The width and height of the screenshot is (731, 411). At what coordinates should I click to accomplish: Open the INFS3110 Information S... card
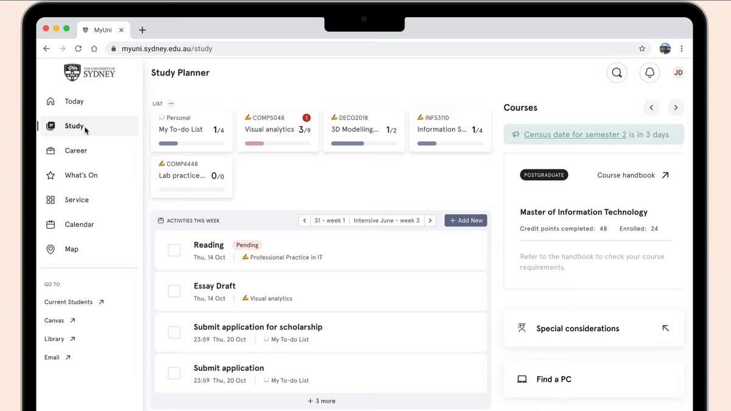(450, 130)
